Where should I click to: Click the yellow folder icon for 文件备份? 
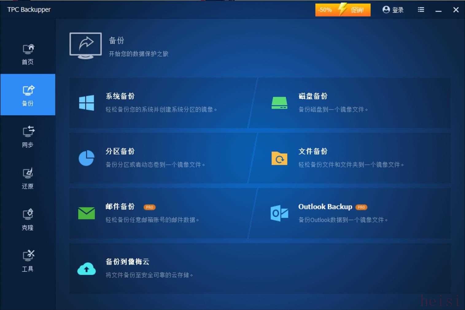coord(279,158)
